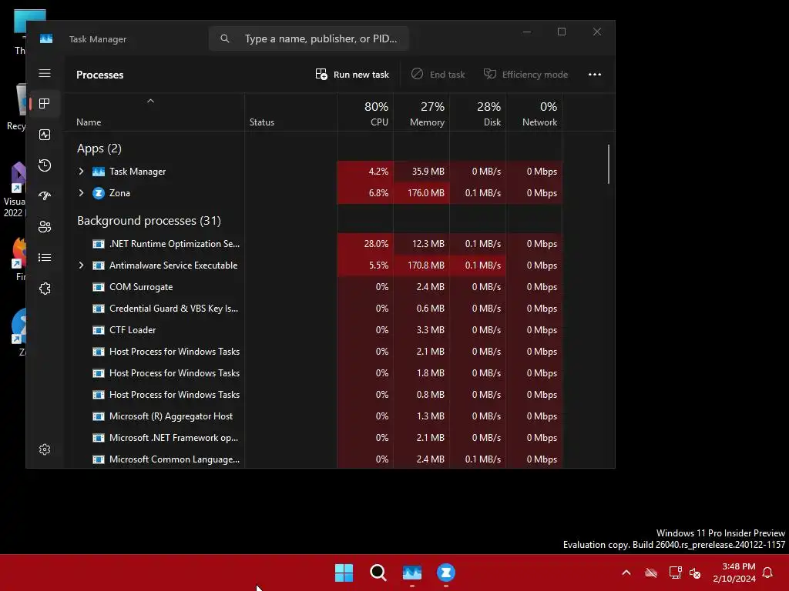This screenshot has height=591, width=789.
Task: Sort processes by CPU column
Action: point(366,113)
